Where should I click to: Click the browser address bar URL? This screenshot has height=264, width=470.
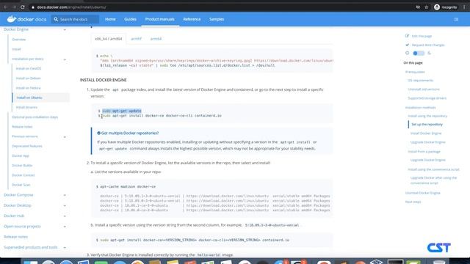(71, 7)
